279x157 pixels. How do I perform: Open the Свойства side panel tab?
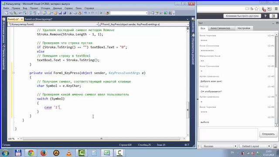click(x=193, y=25)
